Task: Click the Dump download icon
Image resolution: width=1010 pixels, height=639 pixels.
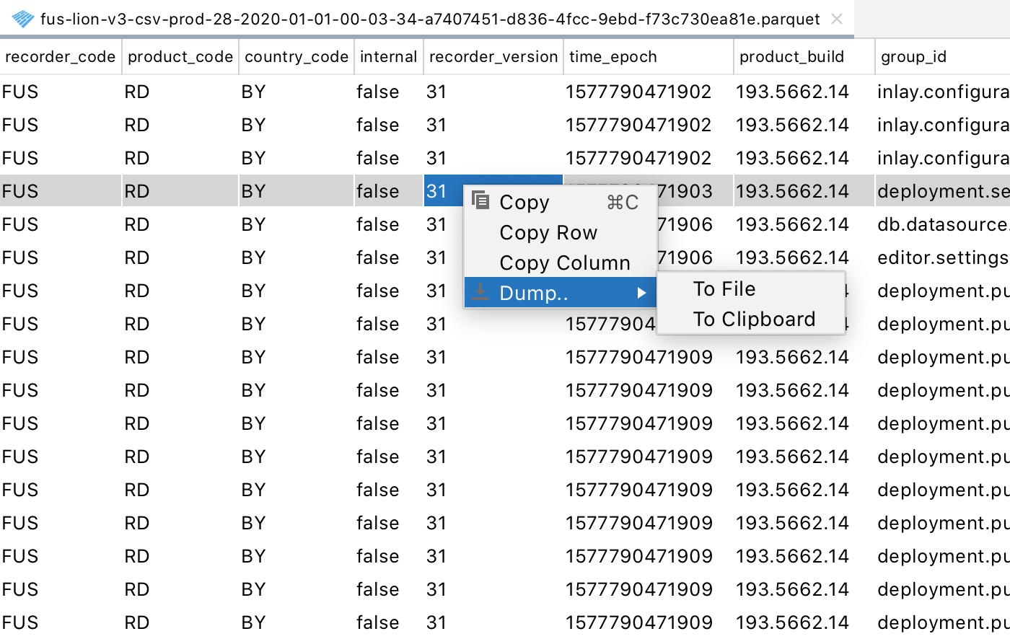Action: [x=480, y=291]
